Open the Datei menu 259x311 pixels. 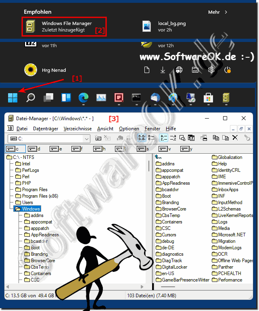[22, 129]
